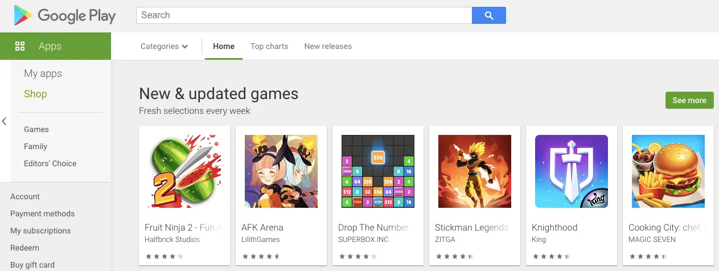Switch to the Top charts tab

[269, 46]
